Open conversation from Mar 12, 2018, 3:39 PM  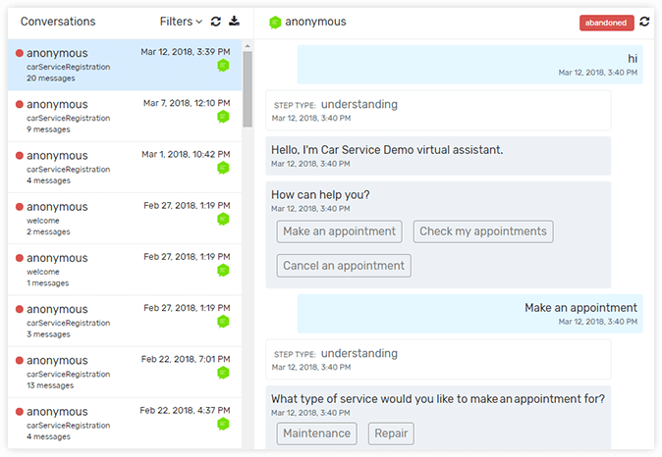pyautogui.click(x=125, y=65)
